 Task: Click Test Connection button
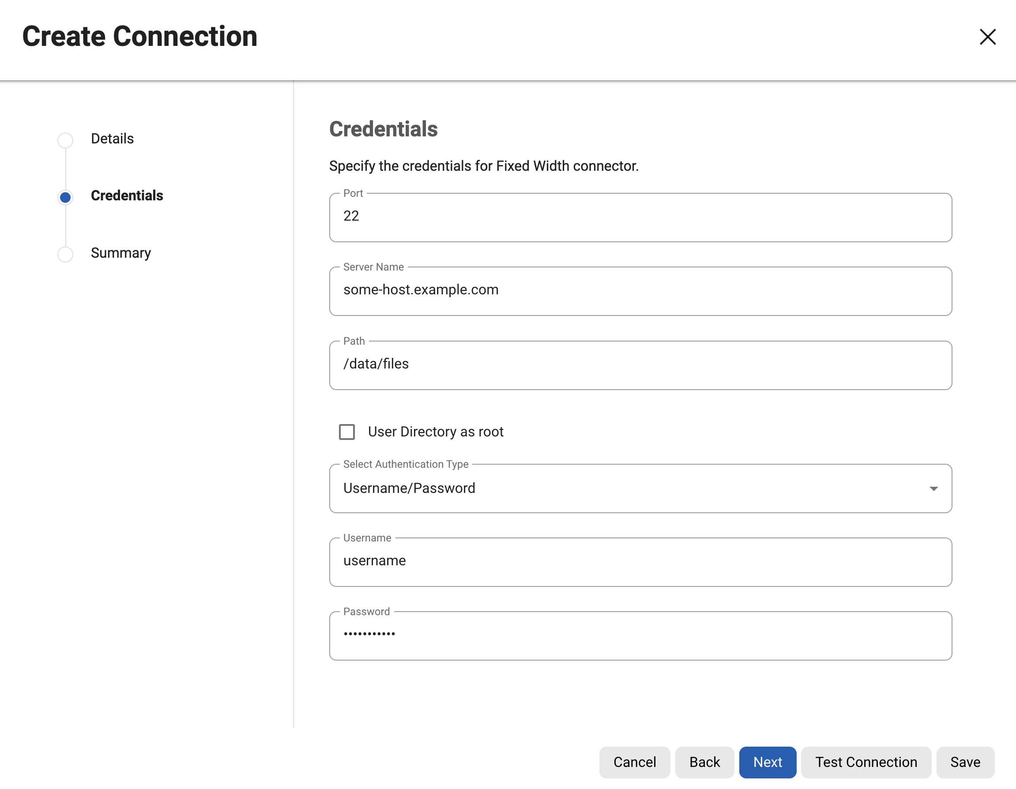point(866,762)
